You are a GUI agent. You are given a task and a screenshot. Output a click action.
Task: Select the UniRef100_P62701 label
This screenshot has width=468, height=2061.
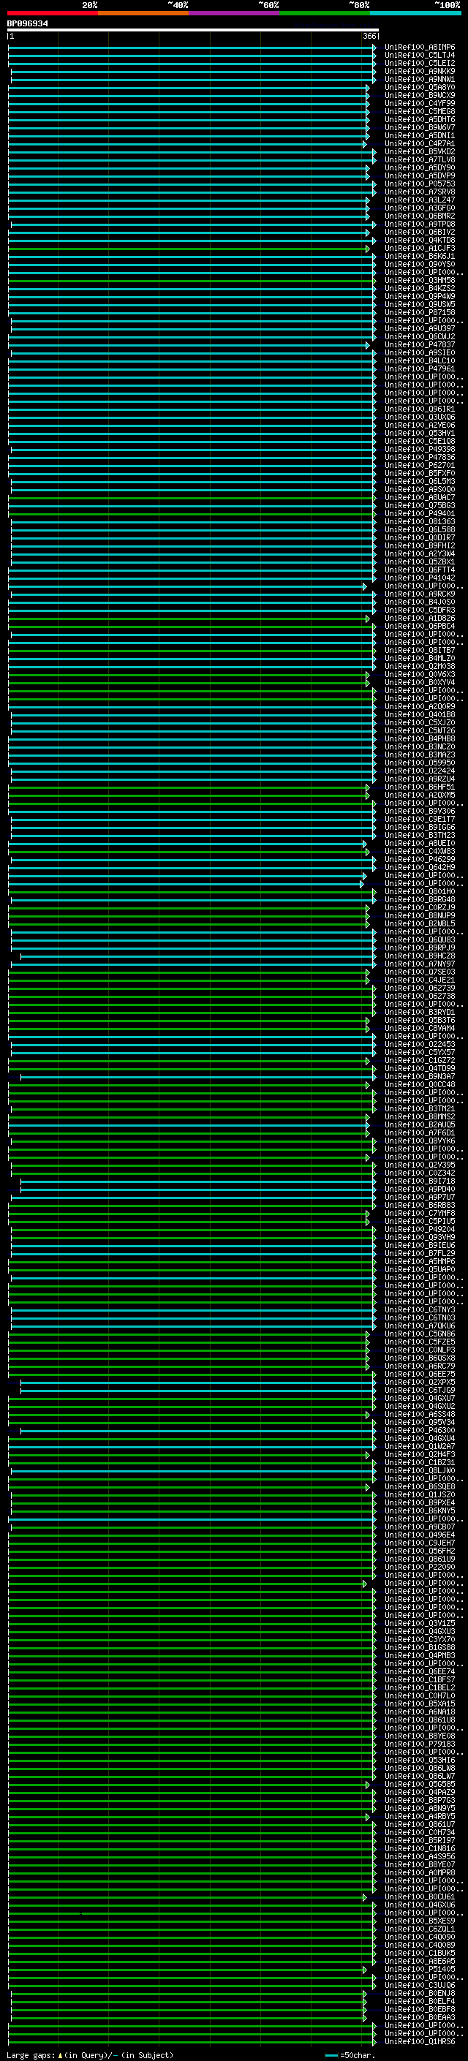pos(420,466)
